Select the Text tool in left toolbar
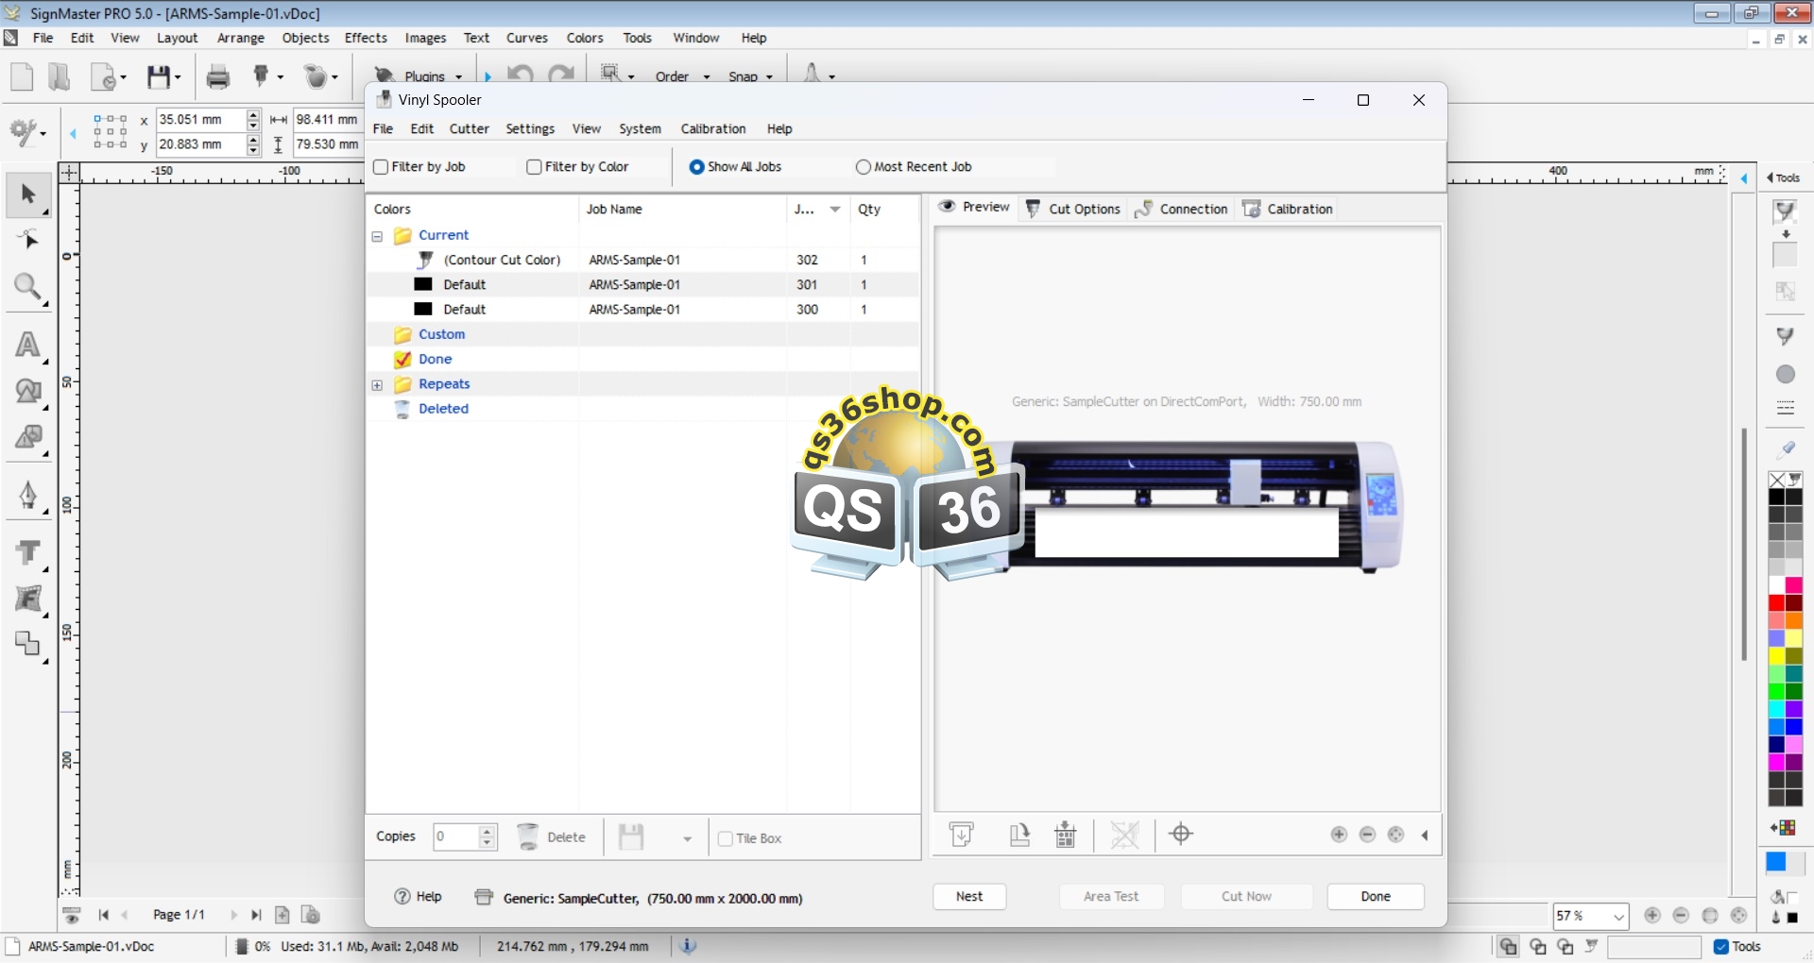The width and height of the screenshot is (1814, 963). pos(27,346)
